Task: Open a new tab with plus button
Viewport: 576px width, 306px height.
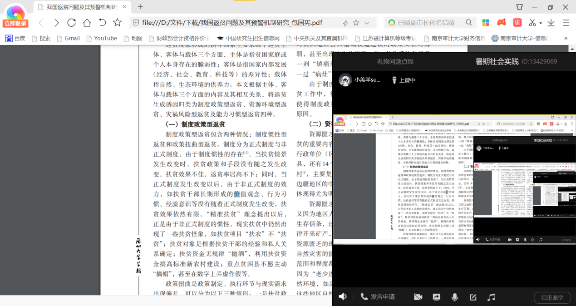Action: [x=140, y=7]
